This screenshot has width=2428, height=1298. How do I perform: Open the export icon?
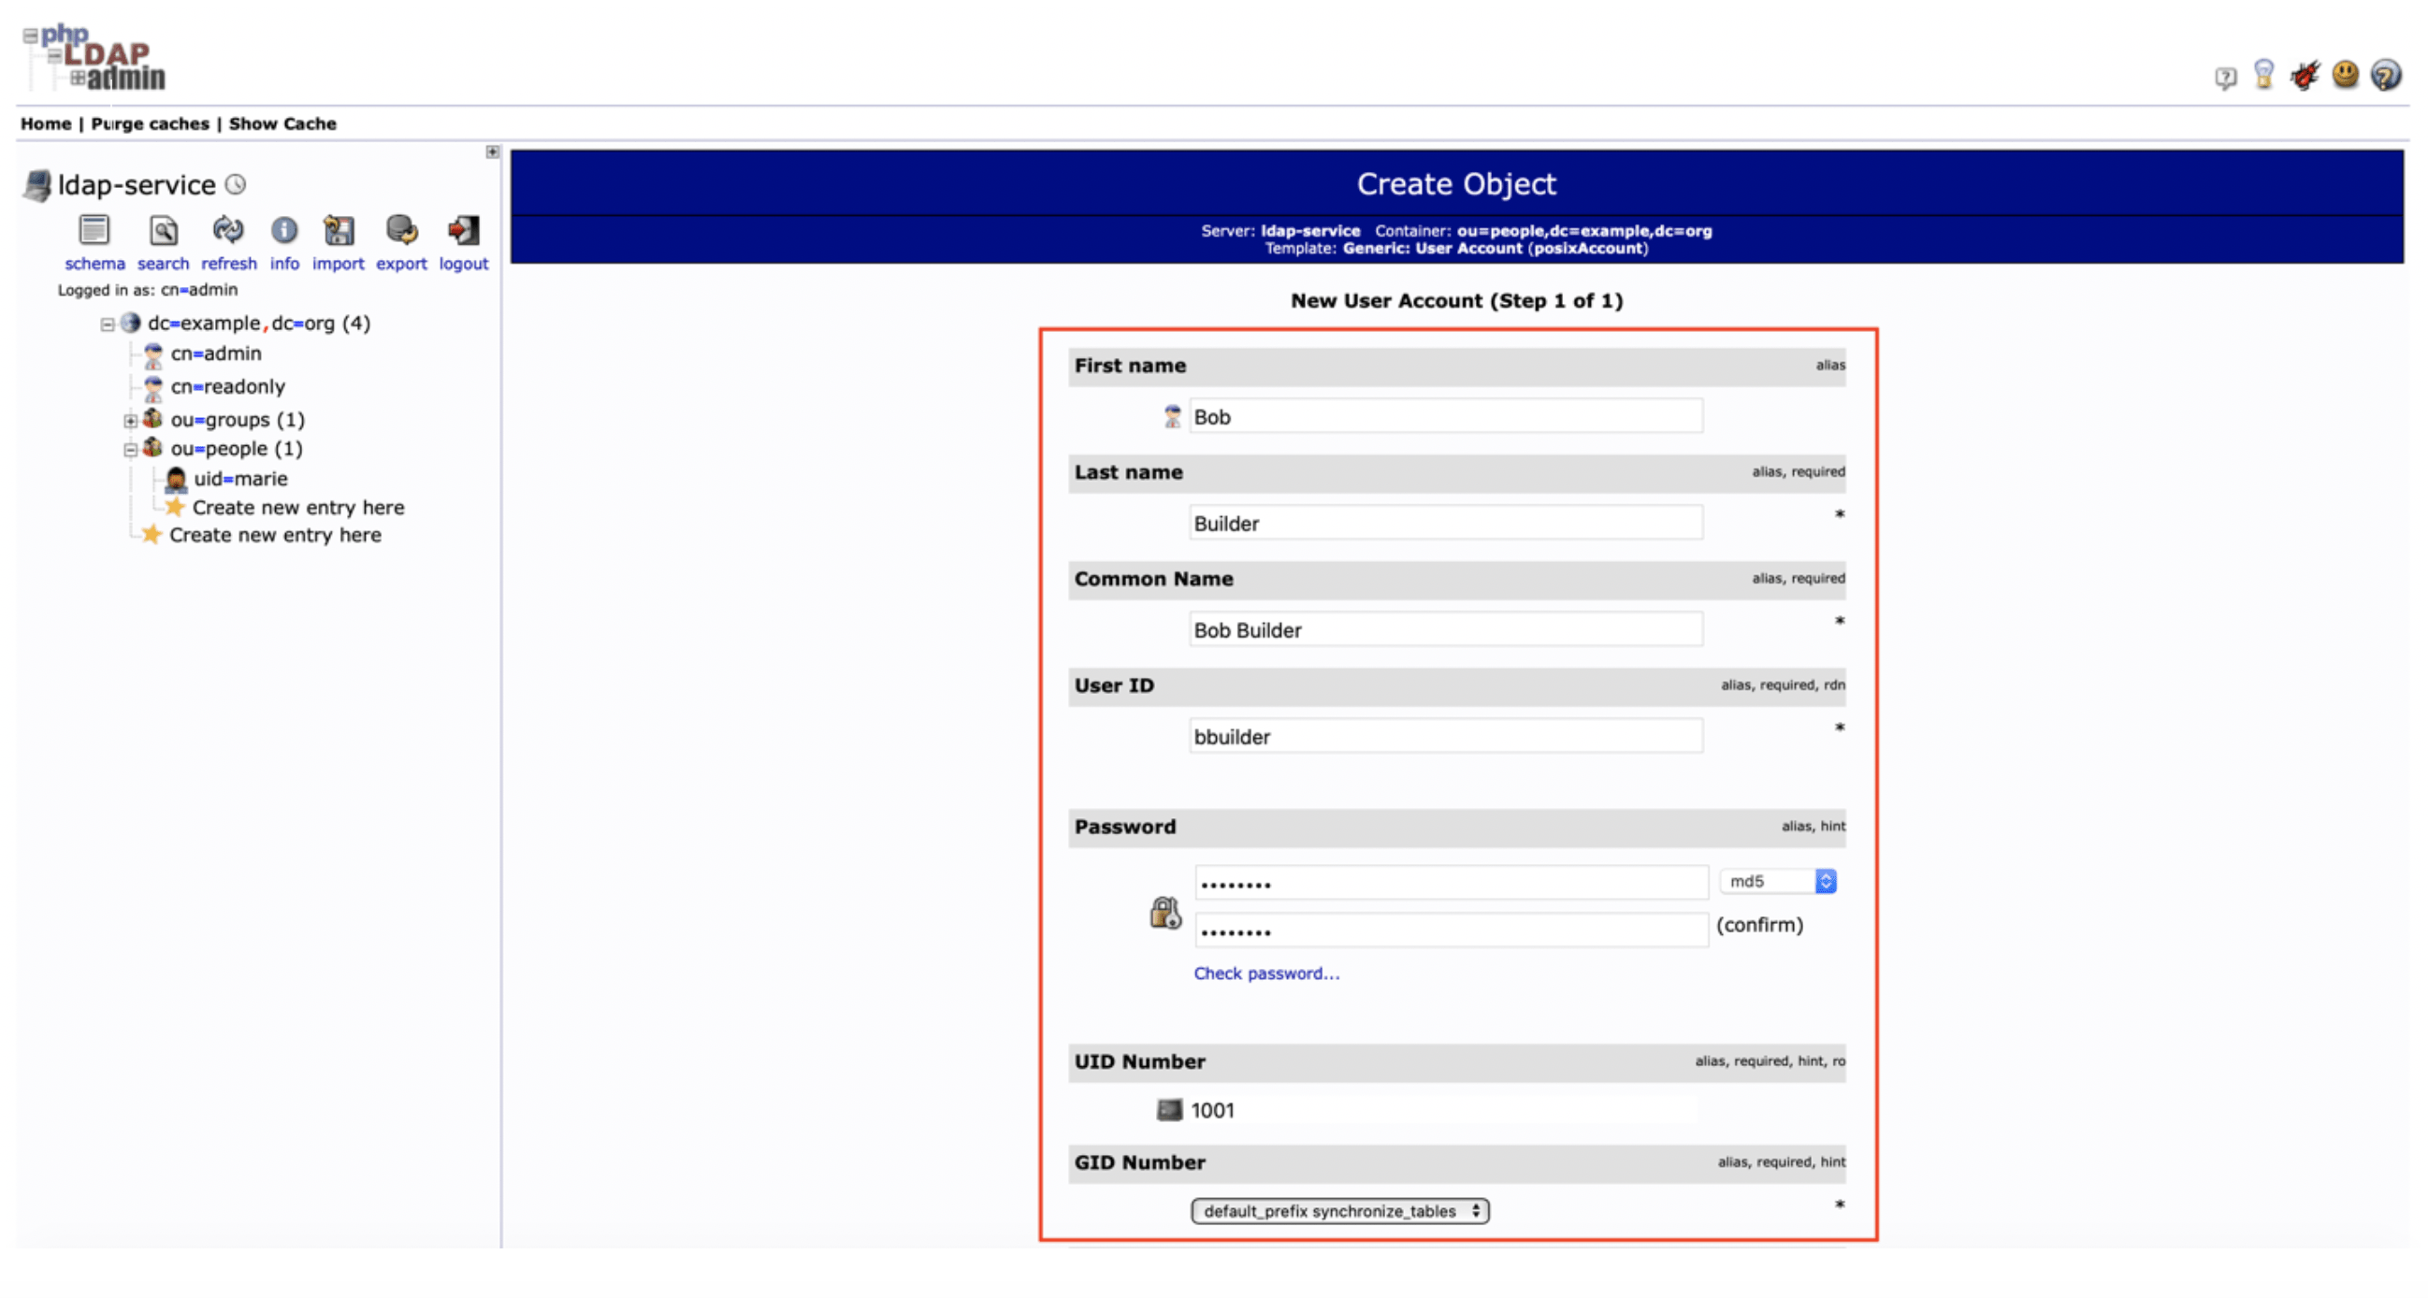401,230
